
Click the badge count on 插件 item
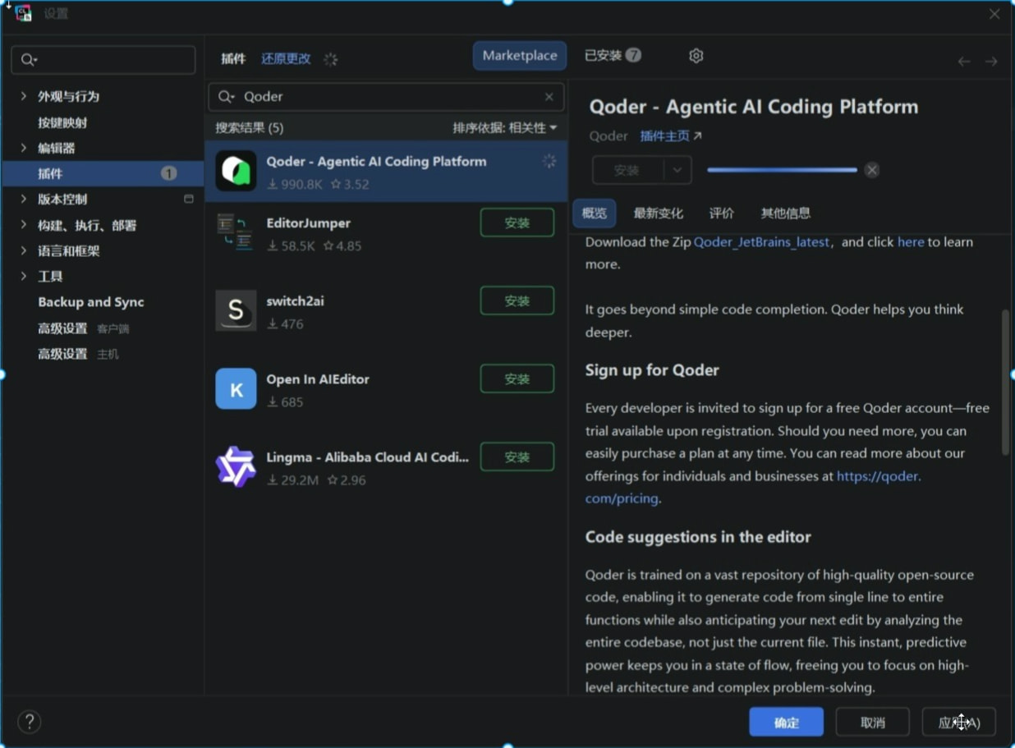[x=168, y=173]
